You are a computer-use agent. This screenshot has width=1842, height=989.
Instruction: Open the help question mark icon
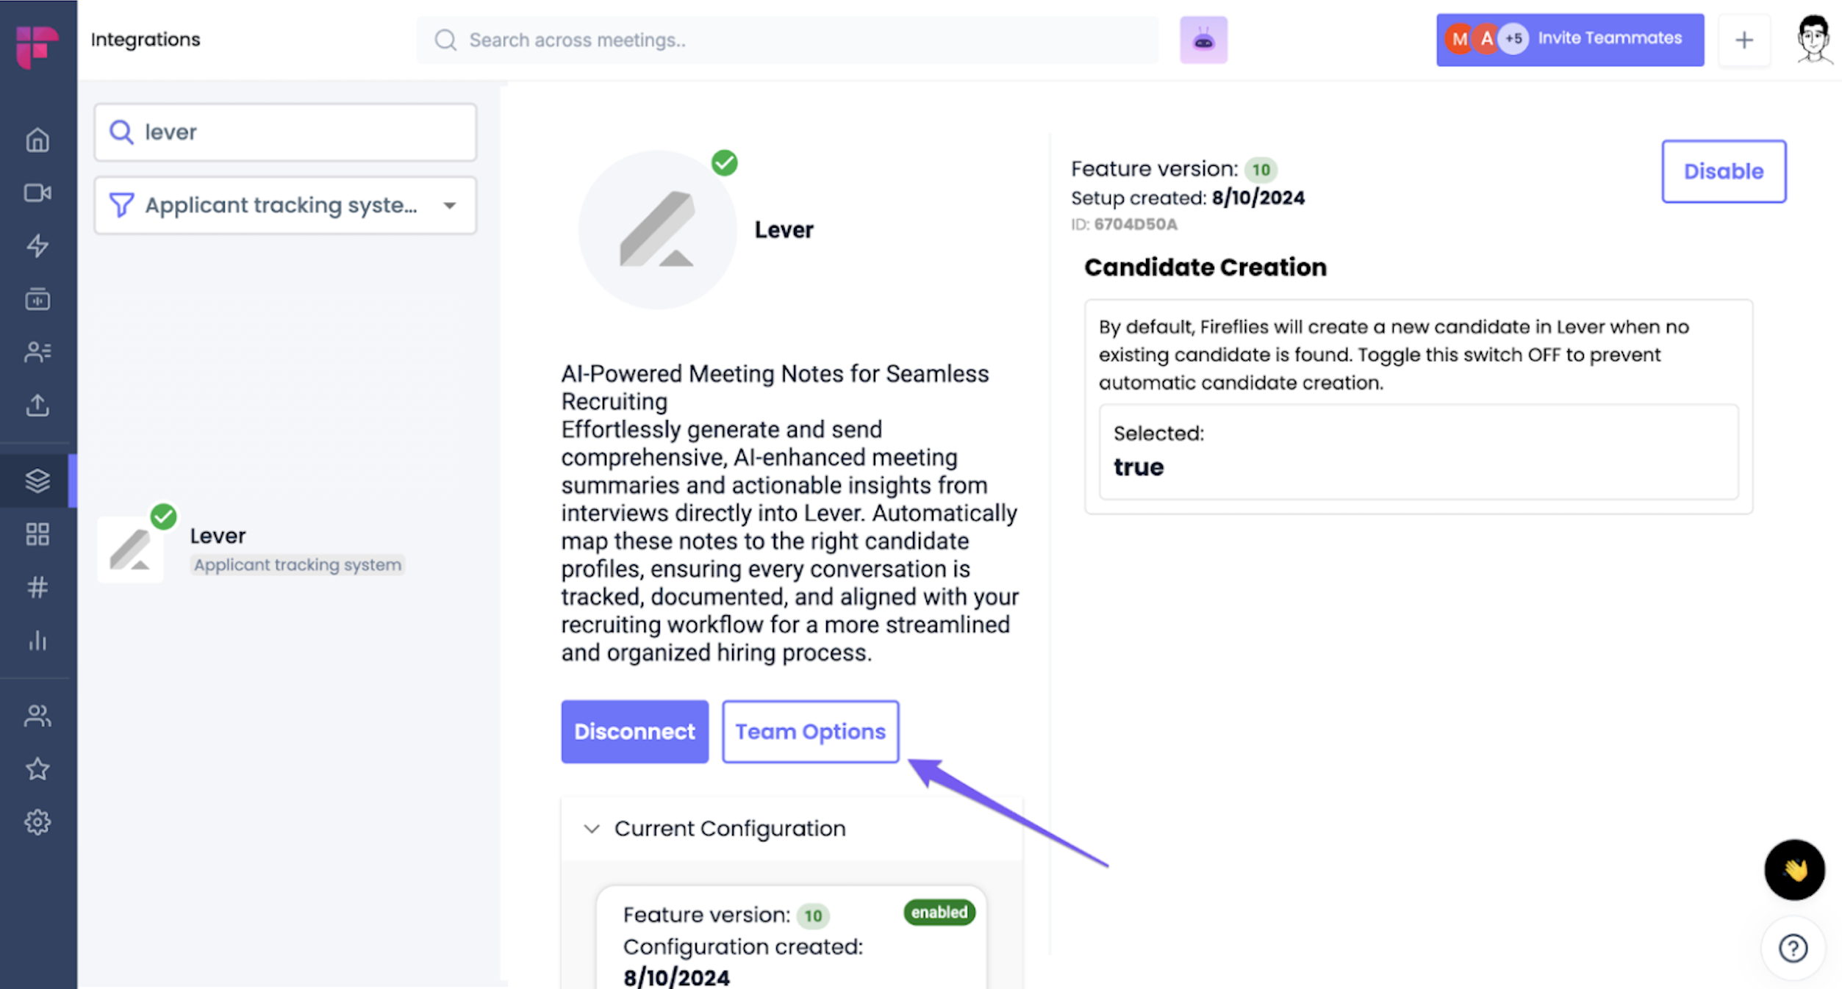point(1793,948)
